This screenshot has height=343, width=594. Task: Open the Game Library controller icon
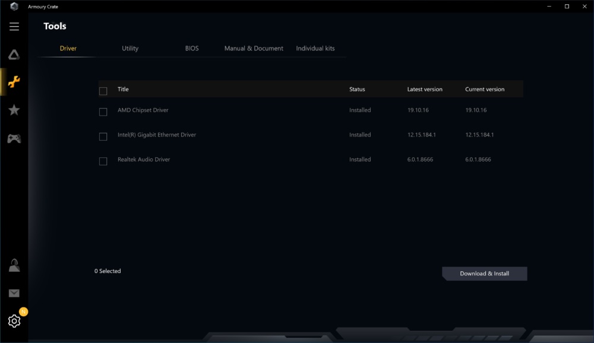click(14, 138)
